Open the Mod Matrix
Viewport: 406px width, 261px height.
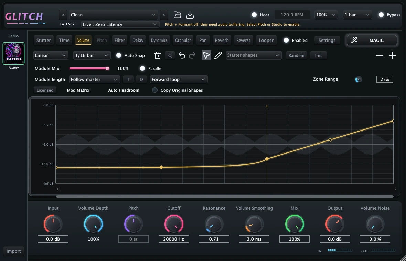coord(78,90)
